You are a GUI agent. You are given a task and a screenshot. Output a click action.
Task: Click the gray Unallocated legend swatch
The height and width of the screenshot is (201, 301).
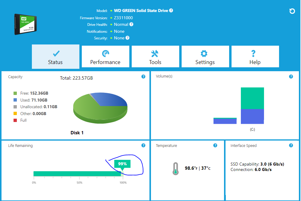15,107
